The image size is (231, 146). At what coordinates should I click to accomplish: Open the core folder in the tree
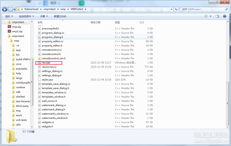(17, 64)
